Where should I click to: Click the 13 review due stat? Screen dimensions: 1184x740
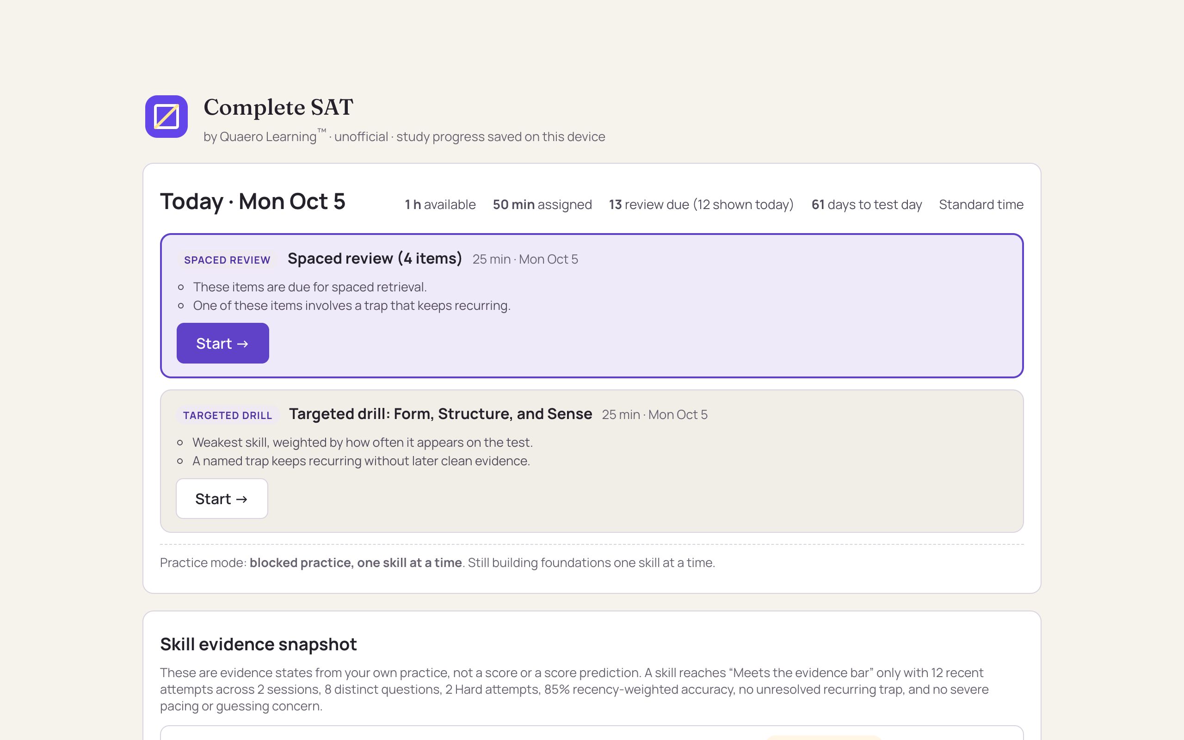point(701,204)
